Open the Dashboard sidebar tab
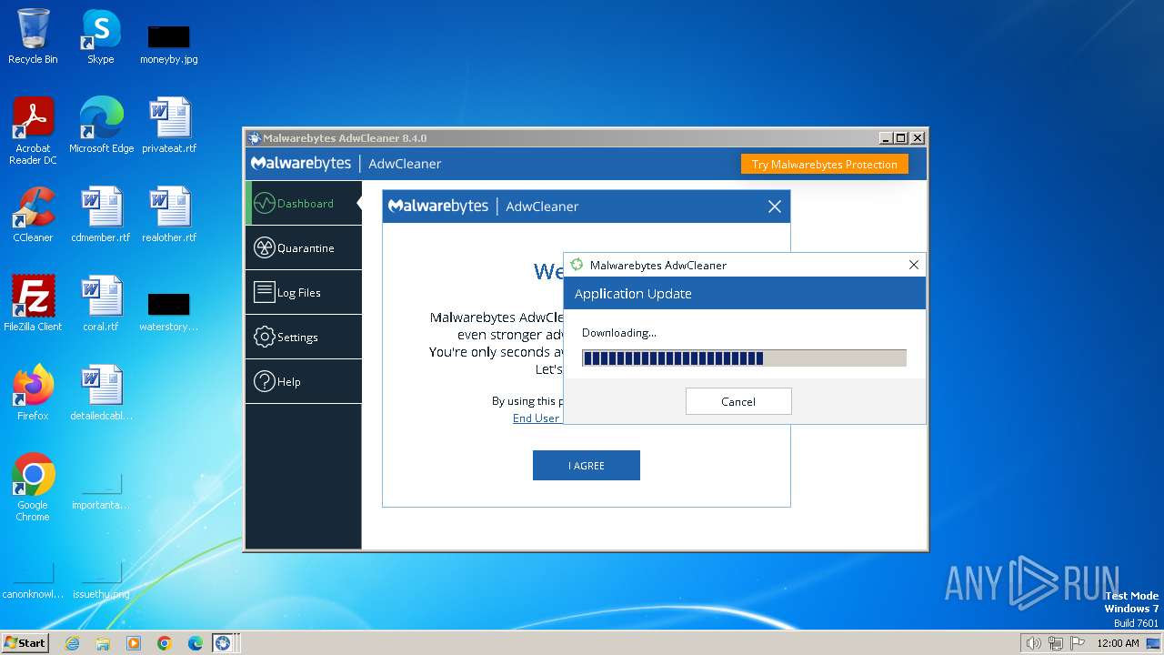The image size is (1164, 655). 304,203
